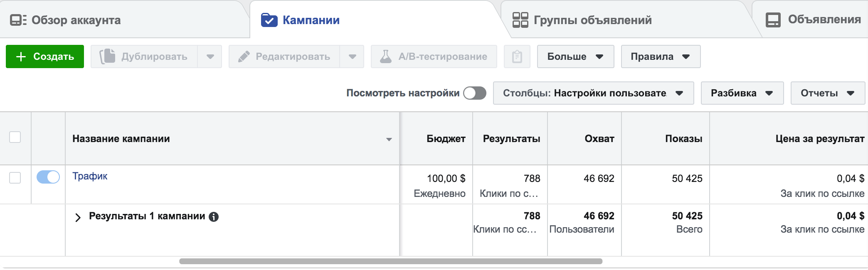This screenshot has width=868, height=270.
Task: Click the Группы объявлений grid icon
Action: (520, 20)
